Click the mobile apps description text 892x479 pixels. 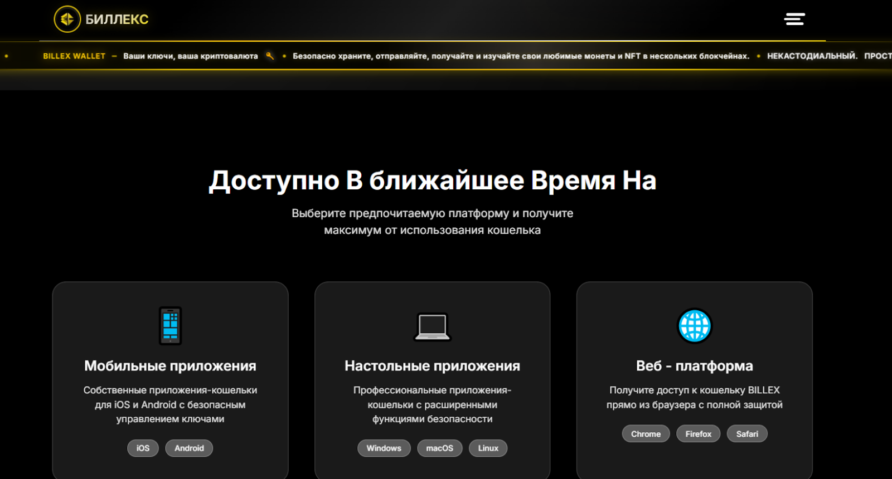point(170,404)
